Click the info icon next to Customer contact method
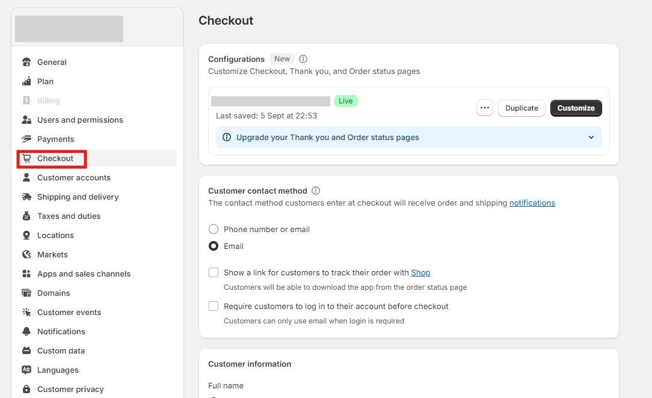 (x=316, y=191)
